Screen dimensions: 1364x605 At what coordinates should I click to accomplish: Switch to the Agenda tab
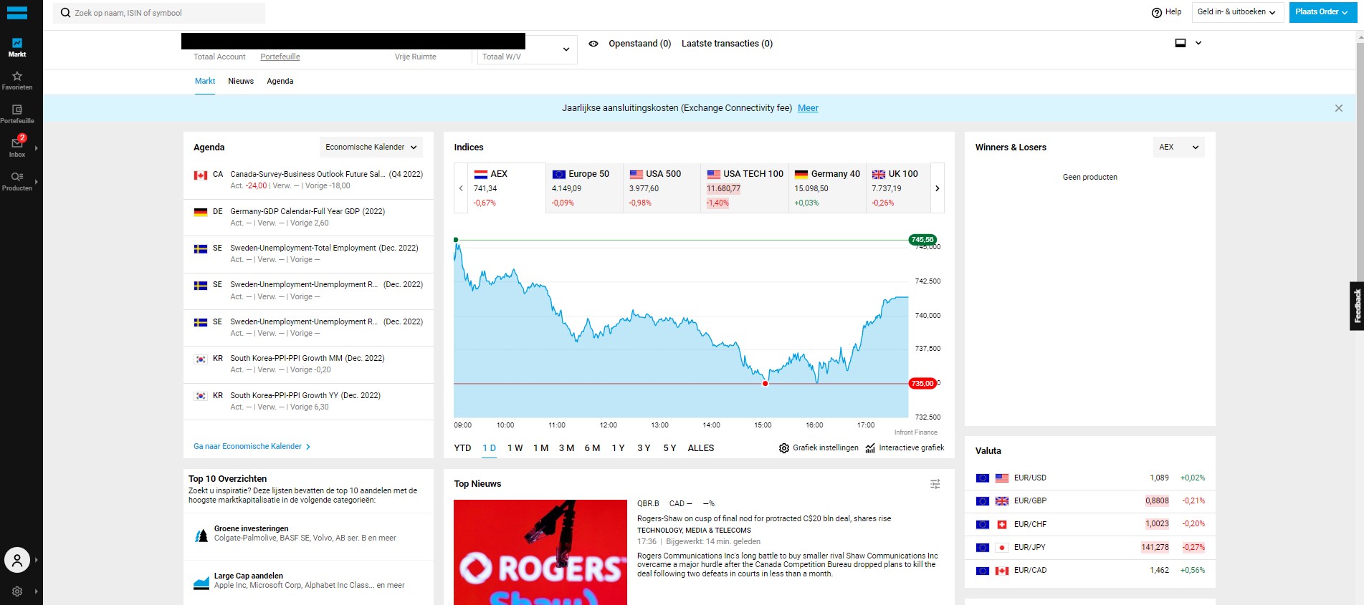pos(280,82)
